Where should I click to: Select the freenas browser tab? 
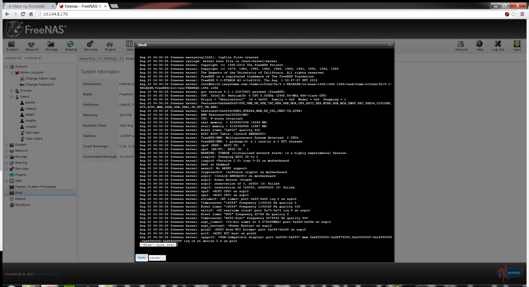83,6
